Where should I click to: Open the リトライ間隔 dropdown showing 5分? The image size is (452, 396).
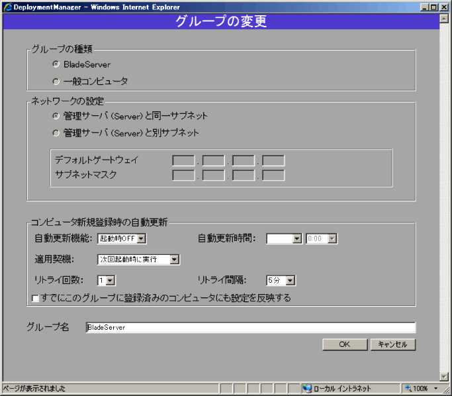281,280
